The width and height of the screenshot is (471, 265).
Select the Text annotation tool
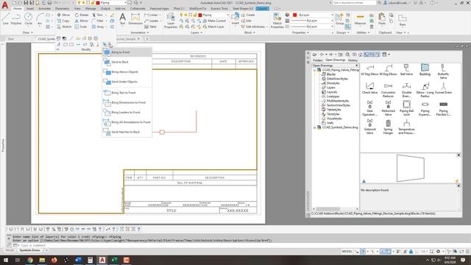tap(123, 18)
